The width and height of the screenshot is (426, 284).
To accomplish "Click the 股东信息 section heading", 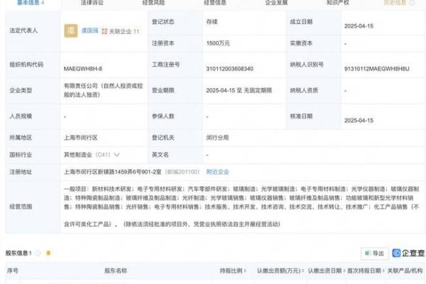I will (18, 253).
